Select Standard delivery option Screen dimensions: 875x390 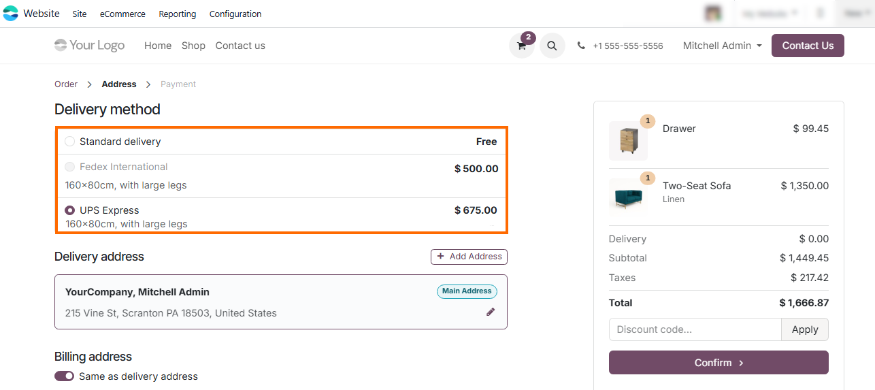tap(70, 142)
